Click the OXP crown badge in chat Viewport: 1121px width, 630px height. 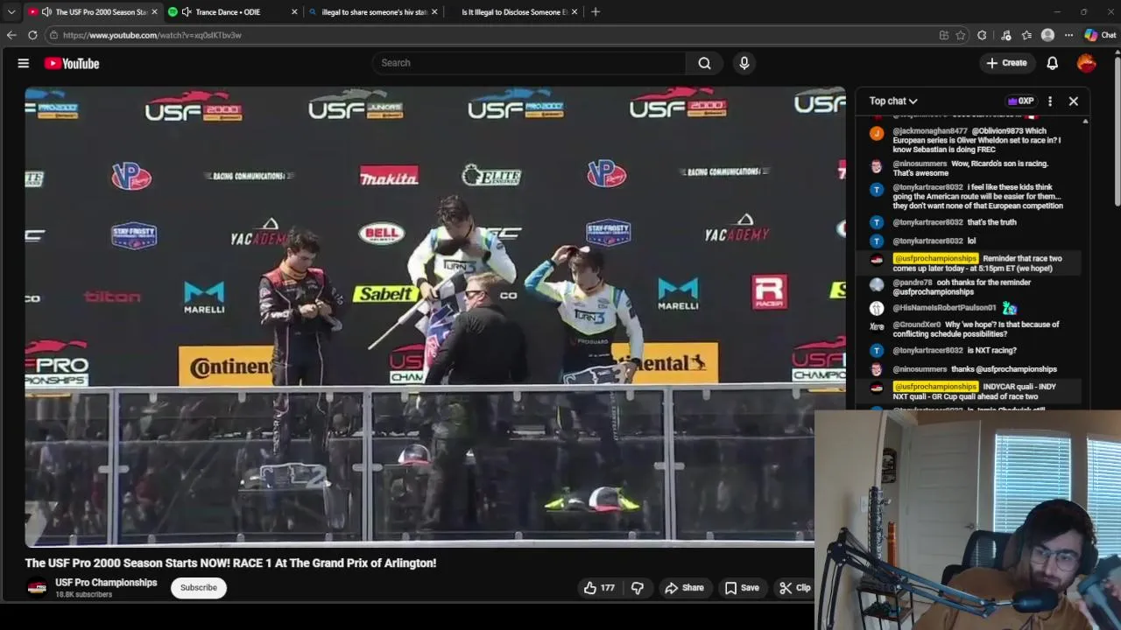[x=1020, y=101]
